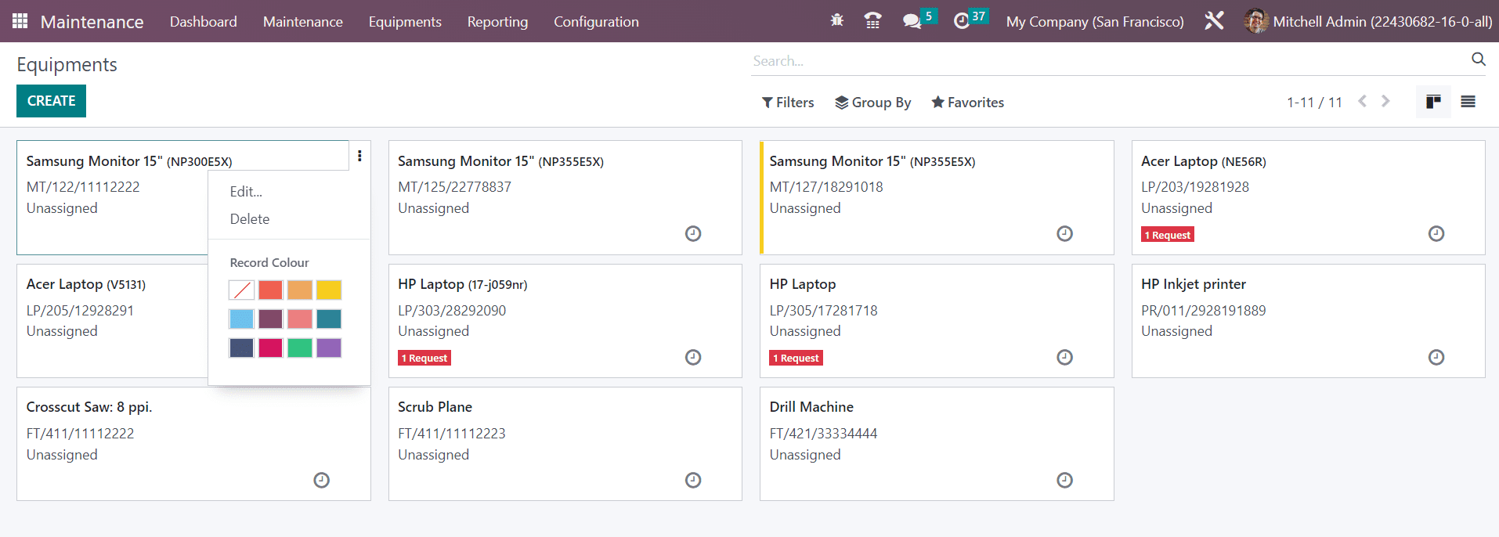Pick the teal record colour
The width and height of the screenshot is (1499, 537).
[329, 319]
